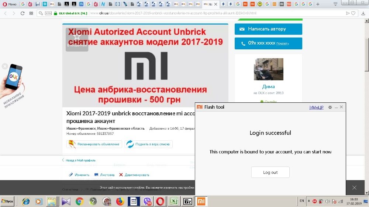
Task: Click Поднять в верх списка button
Action: pyautogui.click(x=148, y=144)
